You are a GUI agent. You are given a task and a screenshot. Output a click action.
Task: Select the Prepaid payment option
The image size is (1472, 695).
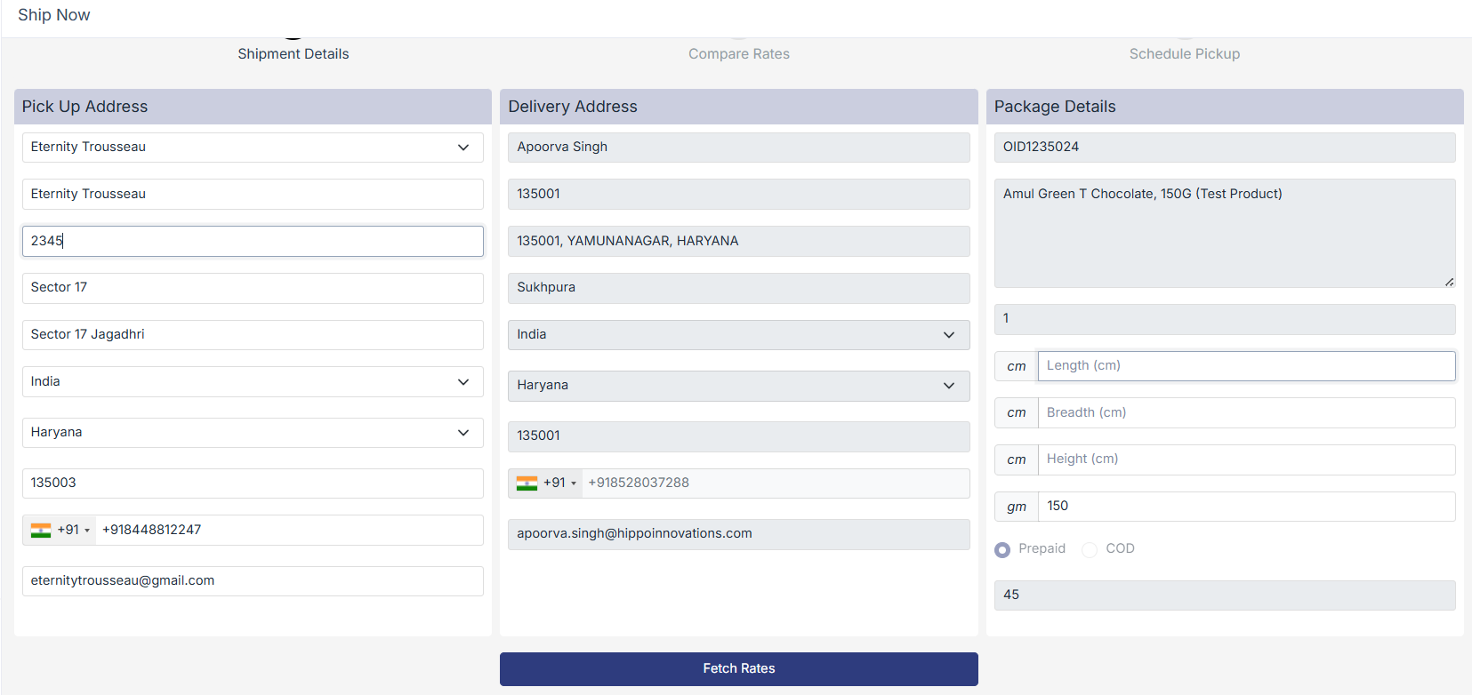coord(1002,550)
